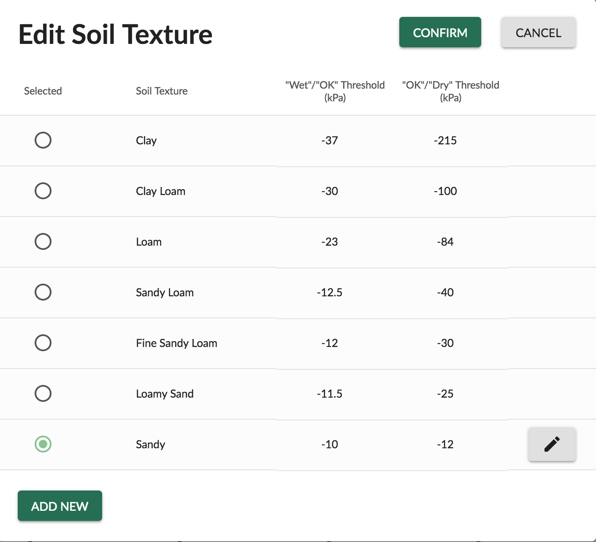Click the Loamy Sand texture name
596x542 pixels.
(x=165, y=394)
